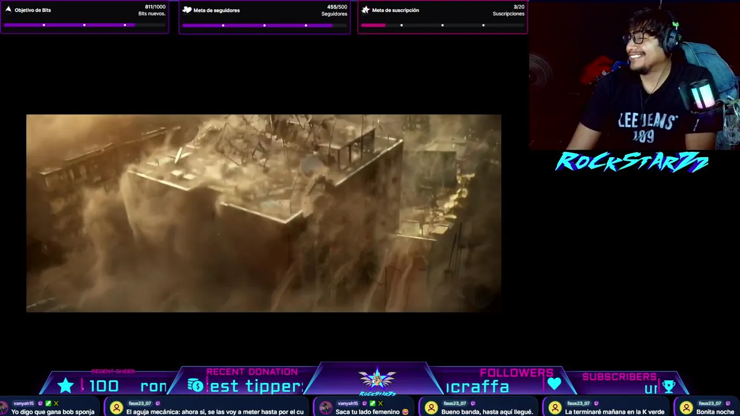Click the followers goal heart-hand icon
Image resolution: width=740 pixels, height=416 pixels.
click(187, 10)
